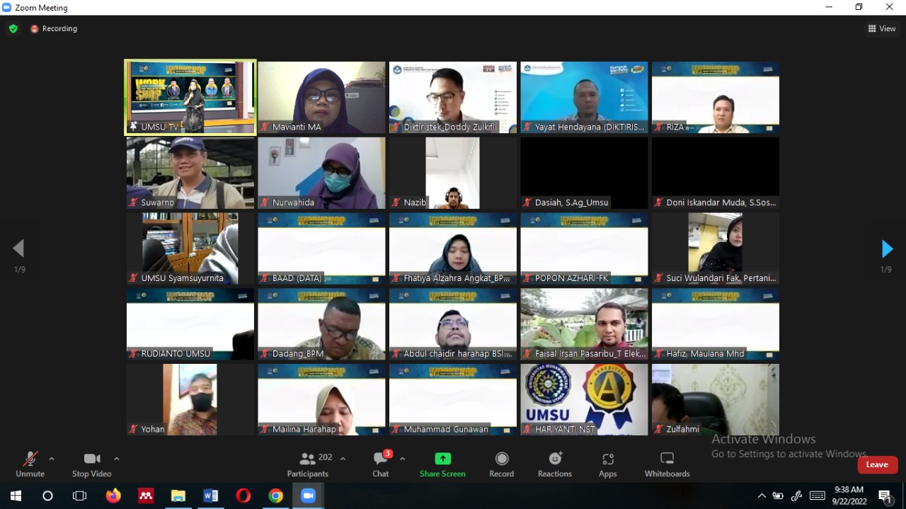Select the Zulfahmi video tile

pos(716,400)
